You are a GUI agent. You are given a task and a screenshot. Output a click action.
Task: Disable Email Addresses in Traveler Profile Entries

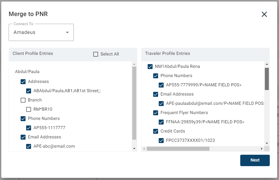coord(156,94)
